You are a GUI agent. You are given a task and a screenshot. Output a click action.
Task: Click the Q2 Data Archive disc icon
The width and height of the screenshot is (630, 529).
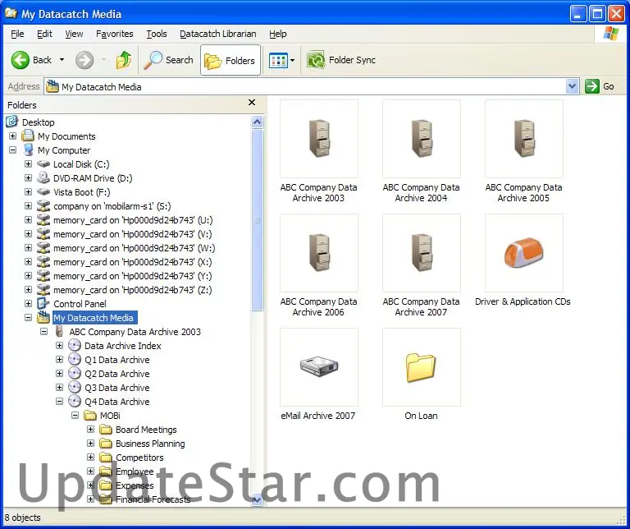pos(75,373)
